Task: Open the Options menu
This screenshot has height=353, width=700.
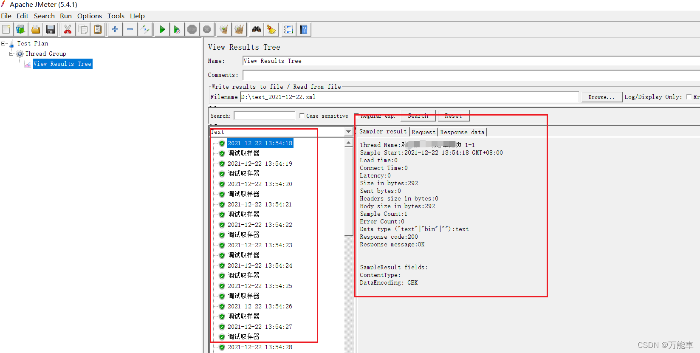Action: pyautogui.click(x=90, y=16)
